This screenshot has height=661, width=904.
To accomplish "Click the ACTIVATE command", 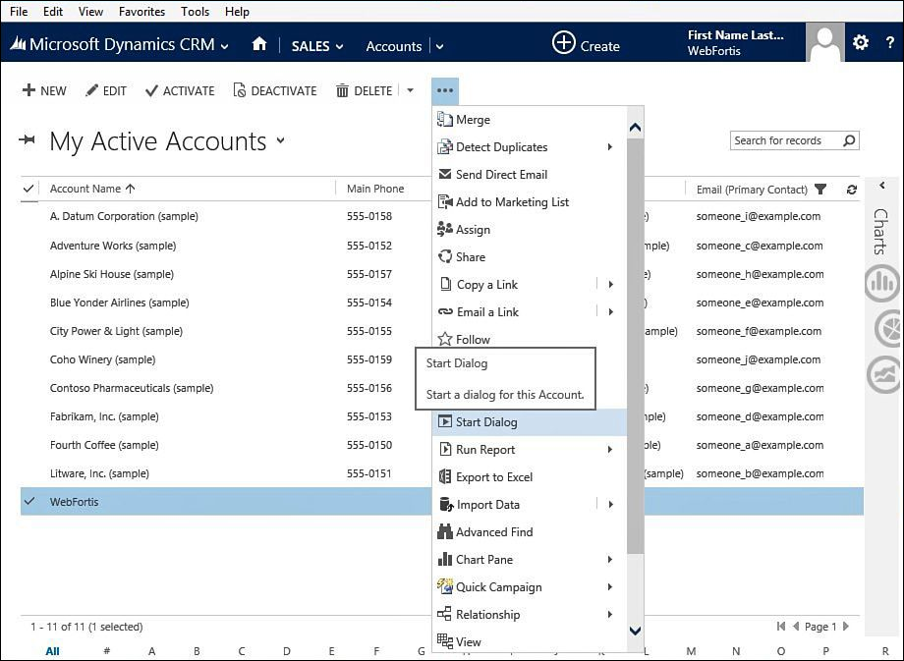I will tap(180, 90).
